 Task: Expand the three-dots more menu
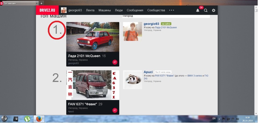click(171, 10)
